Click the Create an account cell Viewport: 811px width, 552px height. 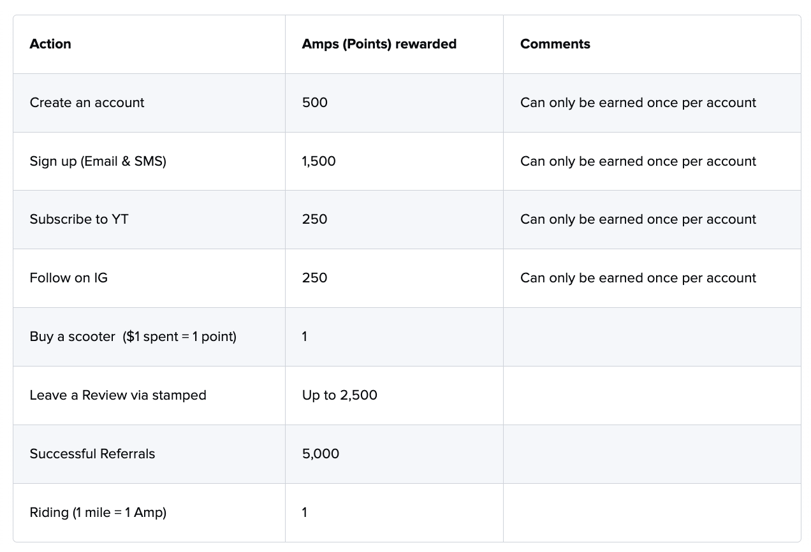click(87, 103)
